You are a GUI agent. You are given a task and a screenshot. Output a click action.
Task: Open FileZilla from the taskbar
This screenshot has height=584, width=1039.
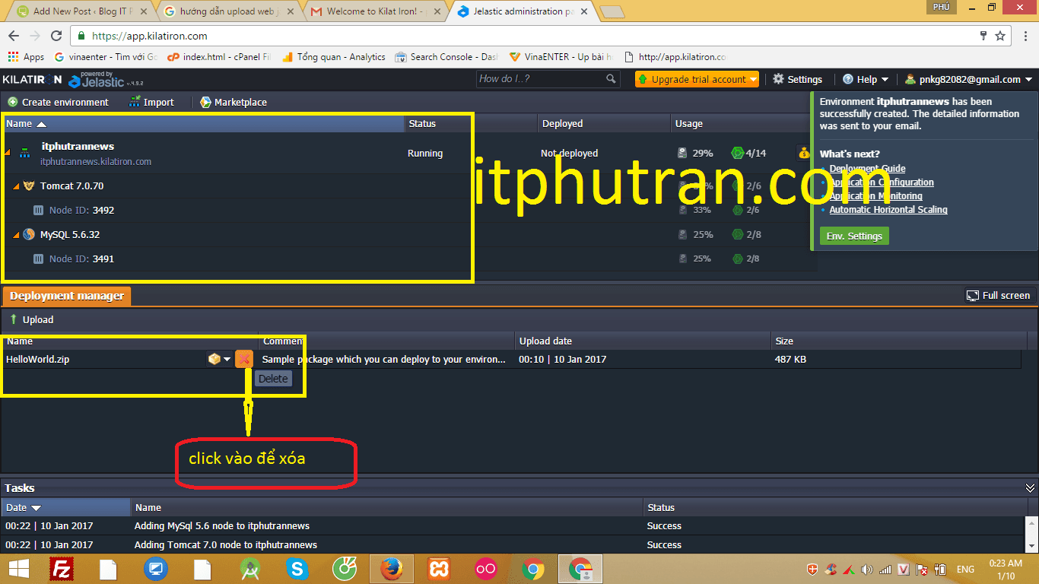[62, 569]
